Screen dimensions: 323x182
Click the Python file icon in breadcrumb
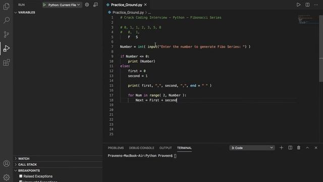pos(110,12)
